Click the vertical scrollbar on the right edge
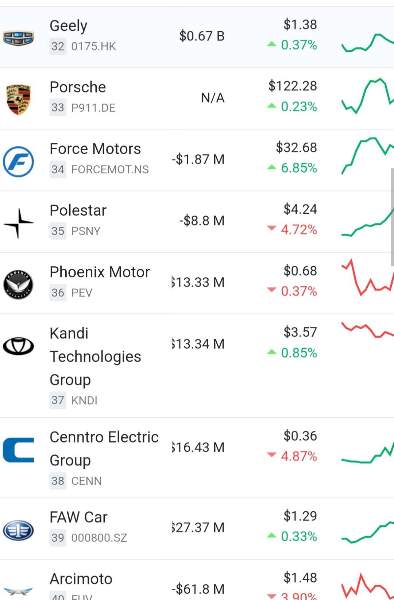 click(x=392, y=217)
